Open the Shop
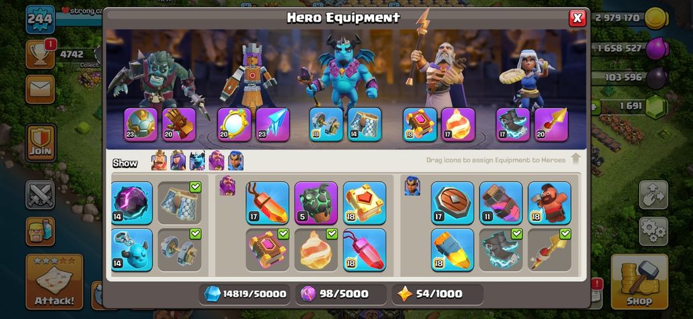Screen dimensions: 693x319 pyautogui.click(x=639, y=281)
